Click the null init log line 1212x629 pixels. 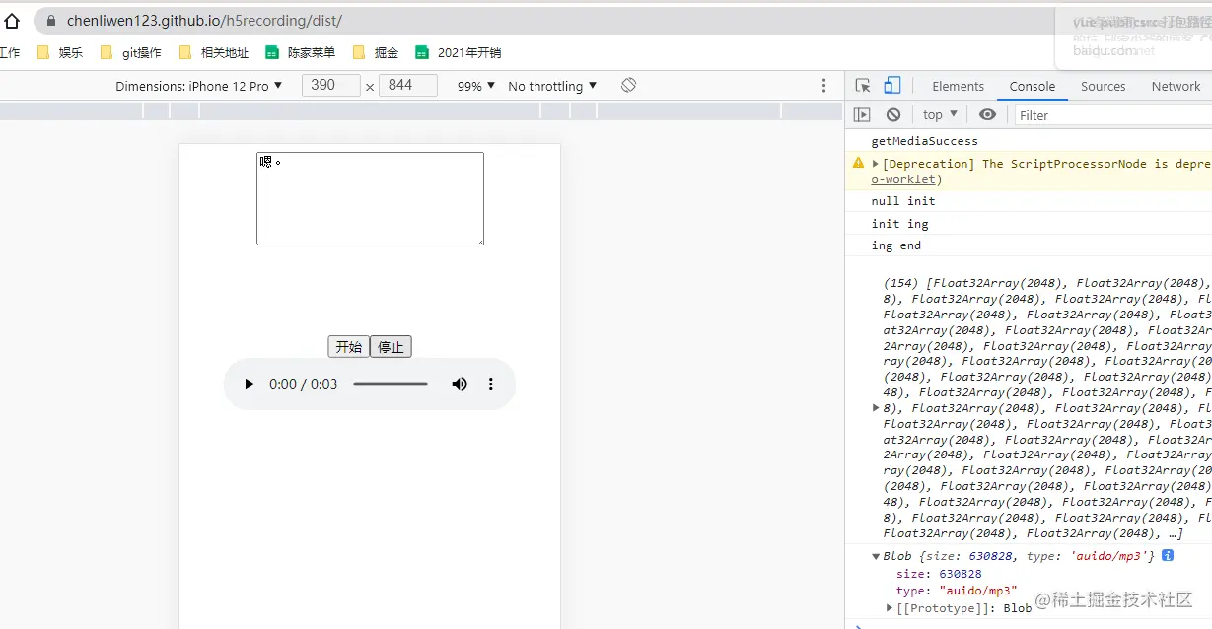click(x=903, y=201)
